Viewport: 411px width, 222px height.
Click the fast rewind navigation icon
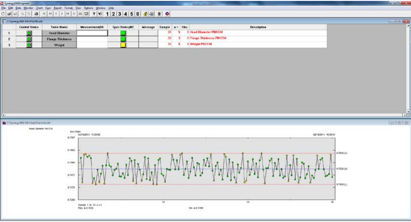[50, 14]
